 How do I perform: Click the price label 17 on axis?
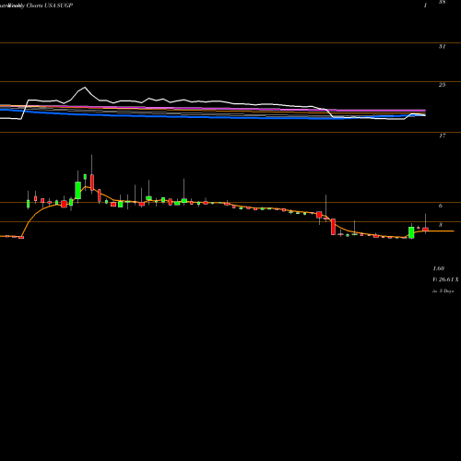pyautogui.click(x=442, y=136)
